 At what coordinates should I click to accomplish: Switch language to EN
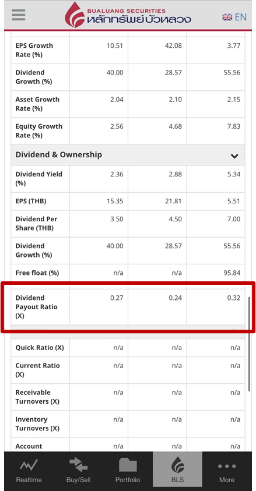(x=241, y=17)
